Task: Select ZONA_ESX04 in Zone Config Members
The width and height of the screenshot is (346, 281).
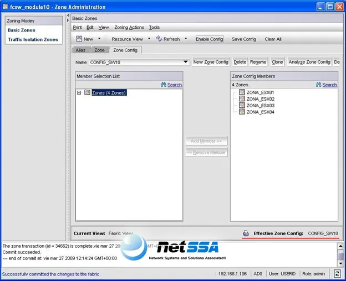Action: coord(261,112)
